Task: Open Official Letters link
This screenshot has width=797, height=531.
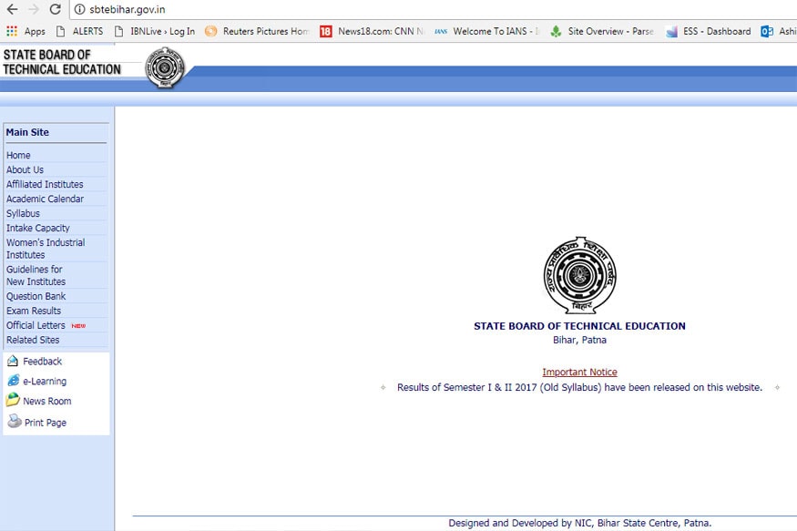Action: [x=36, y=325]
